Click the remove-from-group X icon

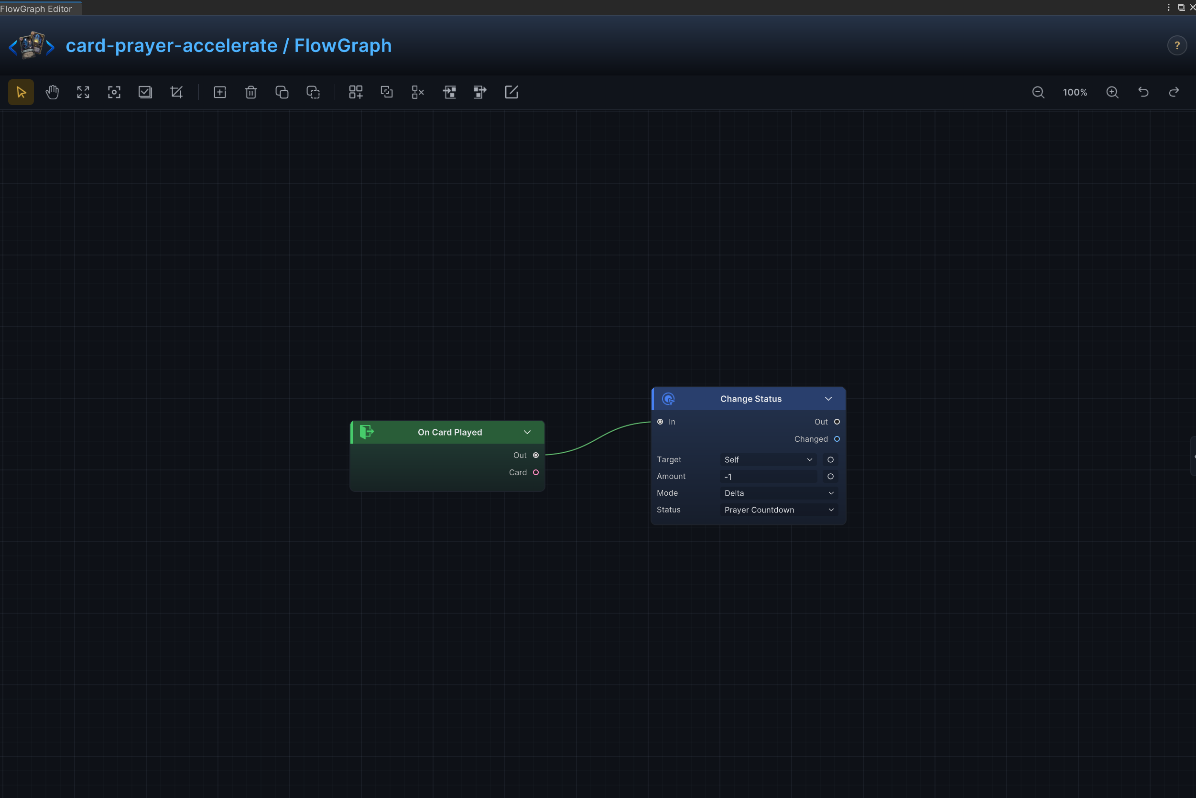(418, 92)
